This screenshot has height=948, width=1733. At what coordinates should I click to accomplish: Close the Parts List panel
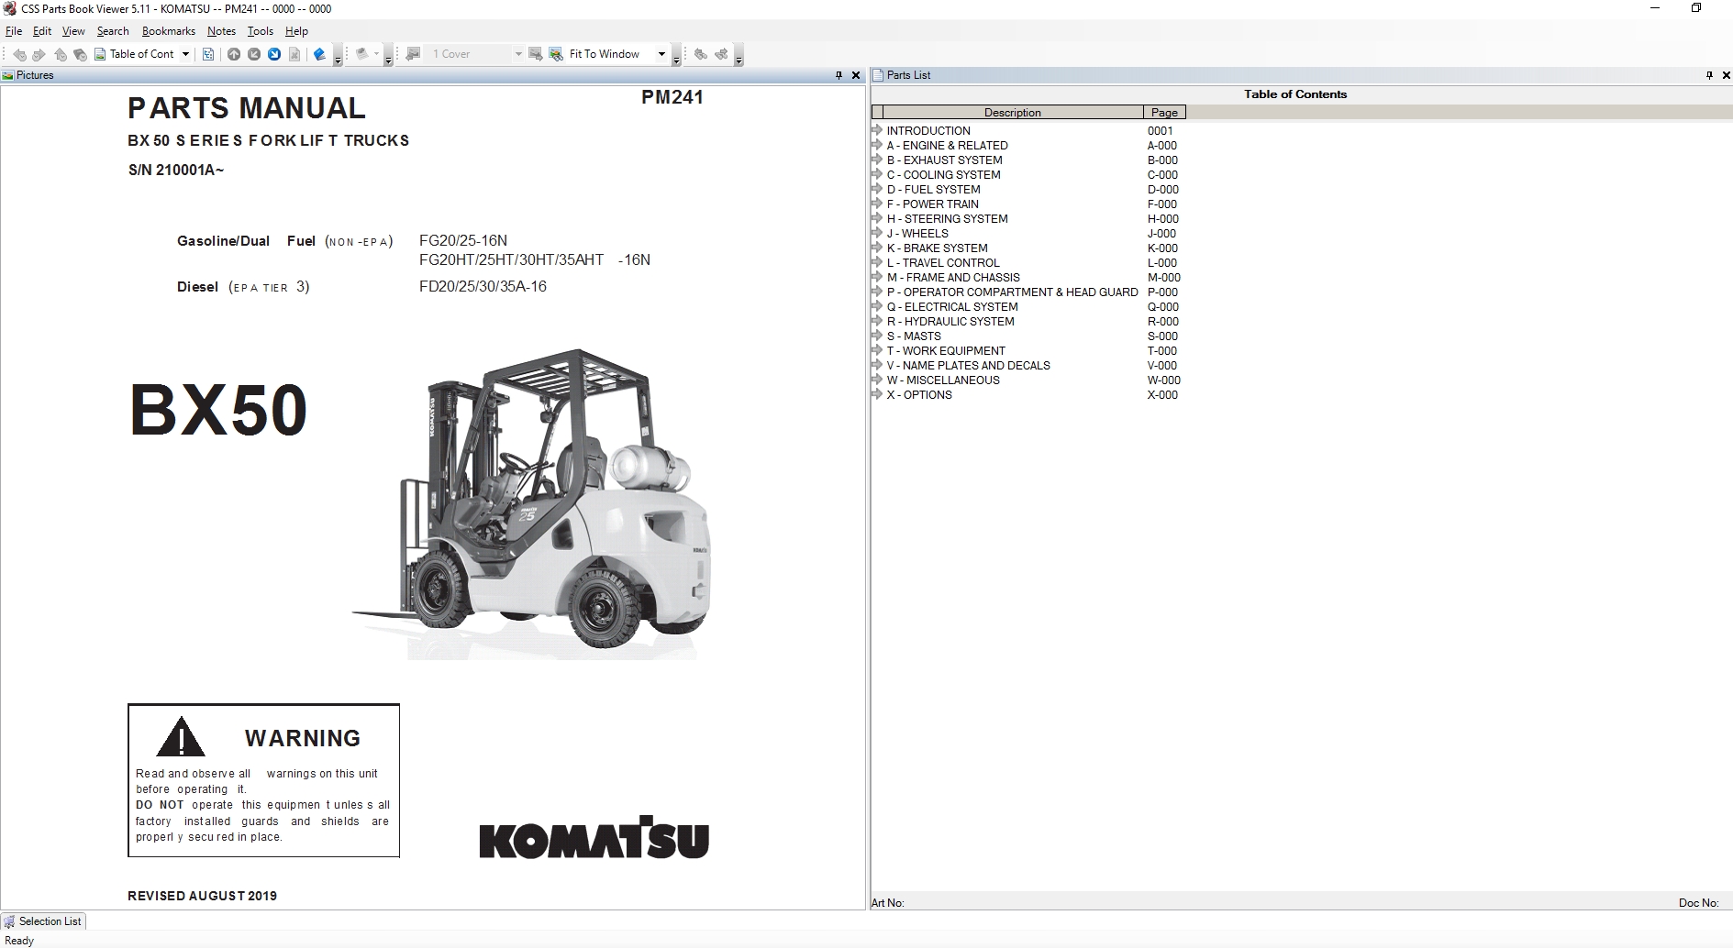[x=1727, y=75]
